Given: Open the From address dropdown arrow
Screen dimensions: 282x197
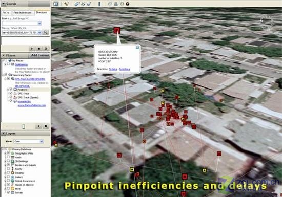Looking at the screenshot, I should point(39,24).
